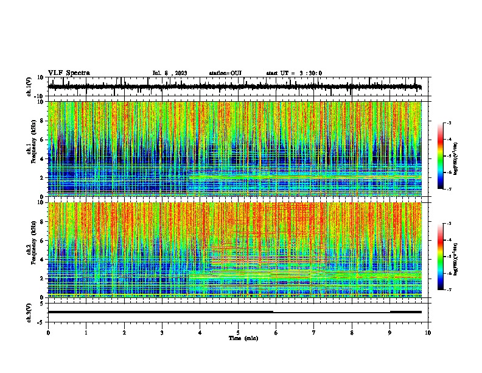Click the 6 kHz tick on ch.2 frequency axis
The image size is (482, 373).
pos(42,241)
